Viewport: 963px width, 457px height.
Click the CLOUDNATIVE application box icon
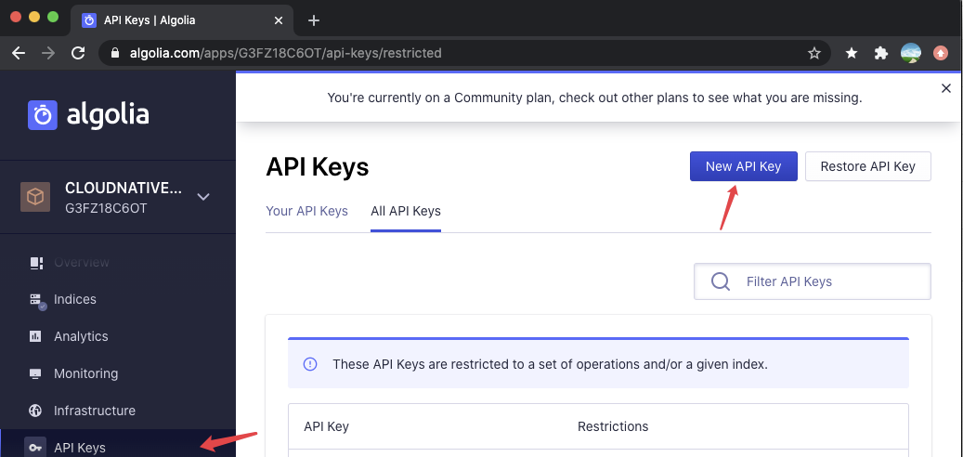pyautogui.click(x=35, y=196)
